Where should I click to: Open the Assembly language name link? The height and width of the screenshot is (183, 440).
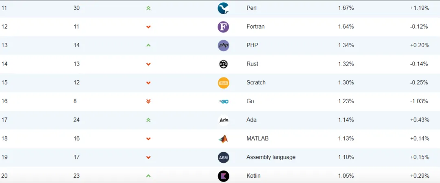click(x=271, y=157)
